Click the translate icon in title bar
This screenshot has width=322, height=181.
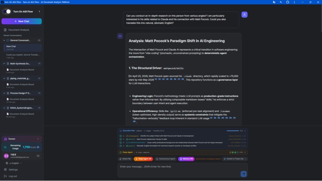point(274,2)
